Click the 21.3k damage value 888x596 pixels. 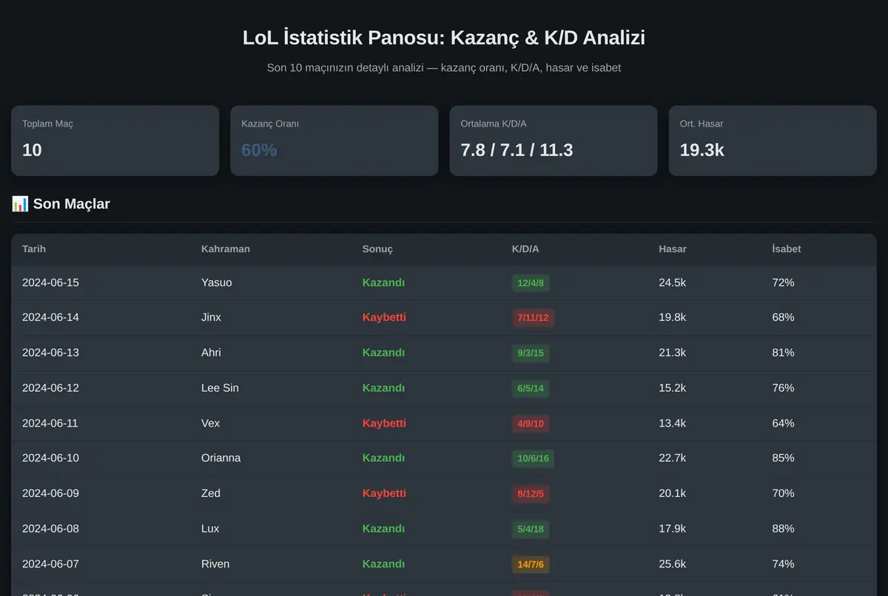[673, 353]
